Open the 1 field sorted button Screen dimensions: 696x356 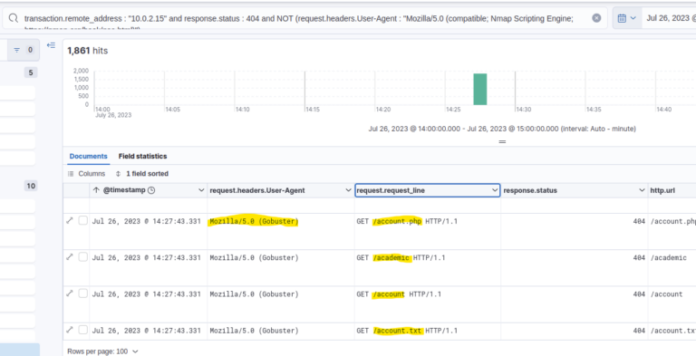tap(142, 174)
